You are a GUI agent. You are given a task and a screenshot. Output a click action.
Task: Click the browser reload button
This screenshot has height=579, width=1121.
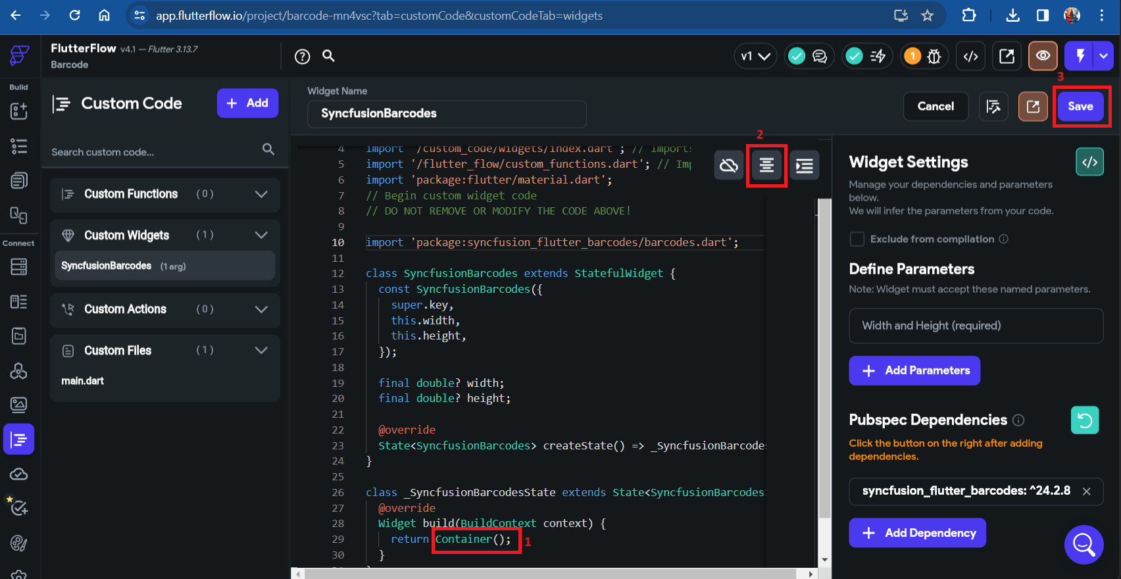click(x=75, y=15)
